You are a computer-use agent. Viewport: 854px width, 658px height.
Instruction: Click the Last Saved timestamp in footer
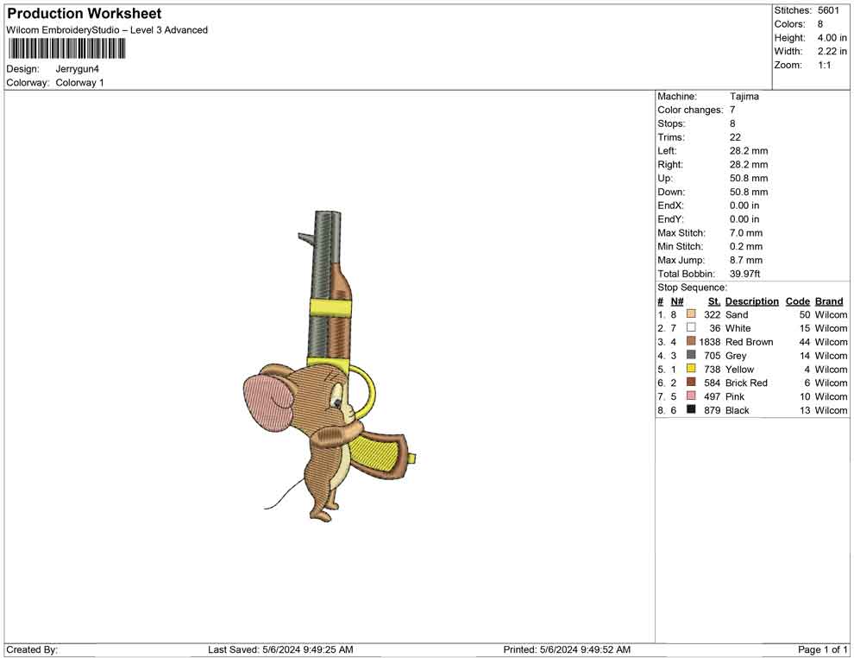(280, 649)
